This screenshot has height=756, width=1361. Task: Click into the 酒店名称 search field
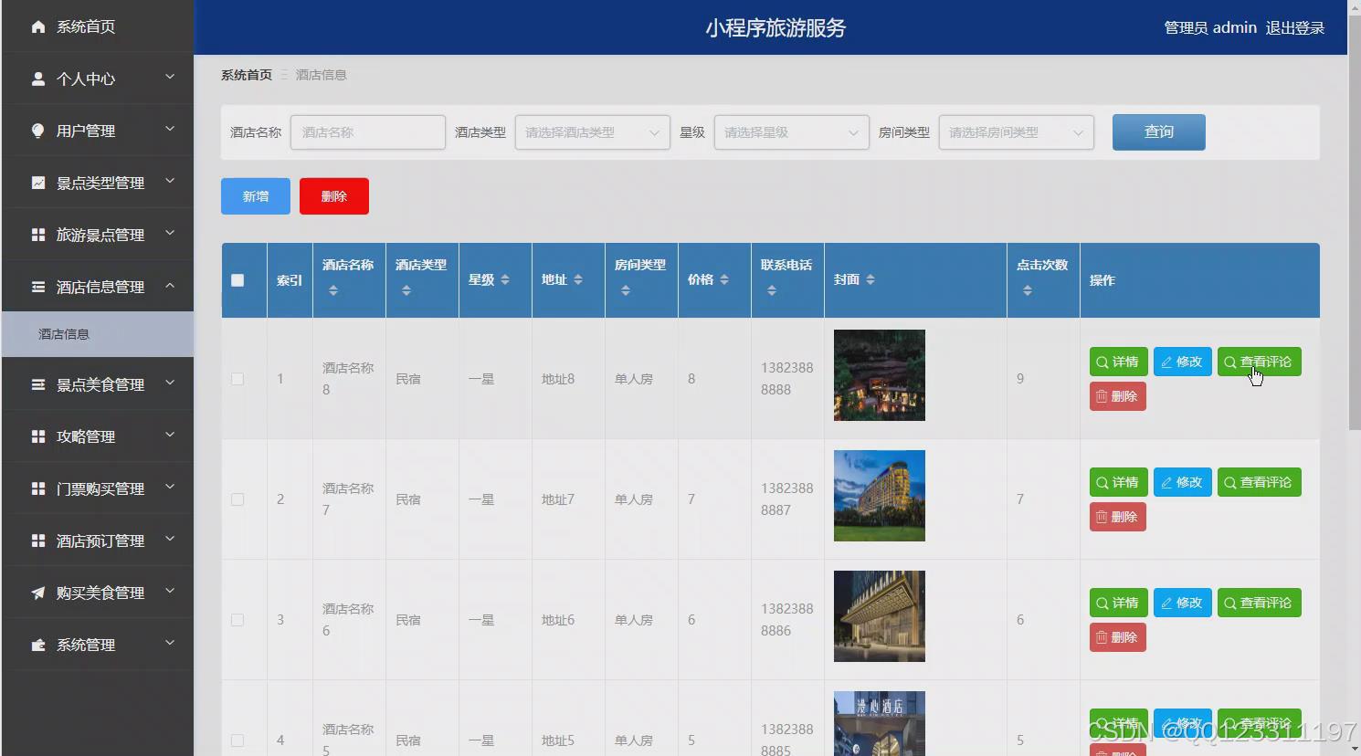(368, 132)
